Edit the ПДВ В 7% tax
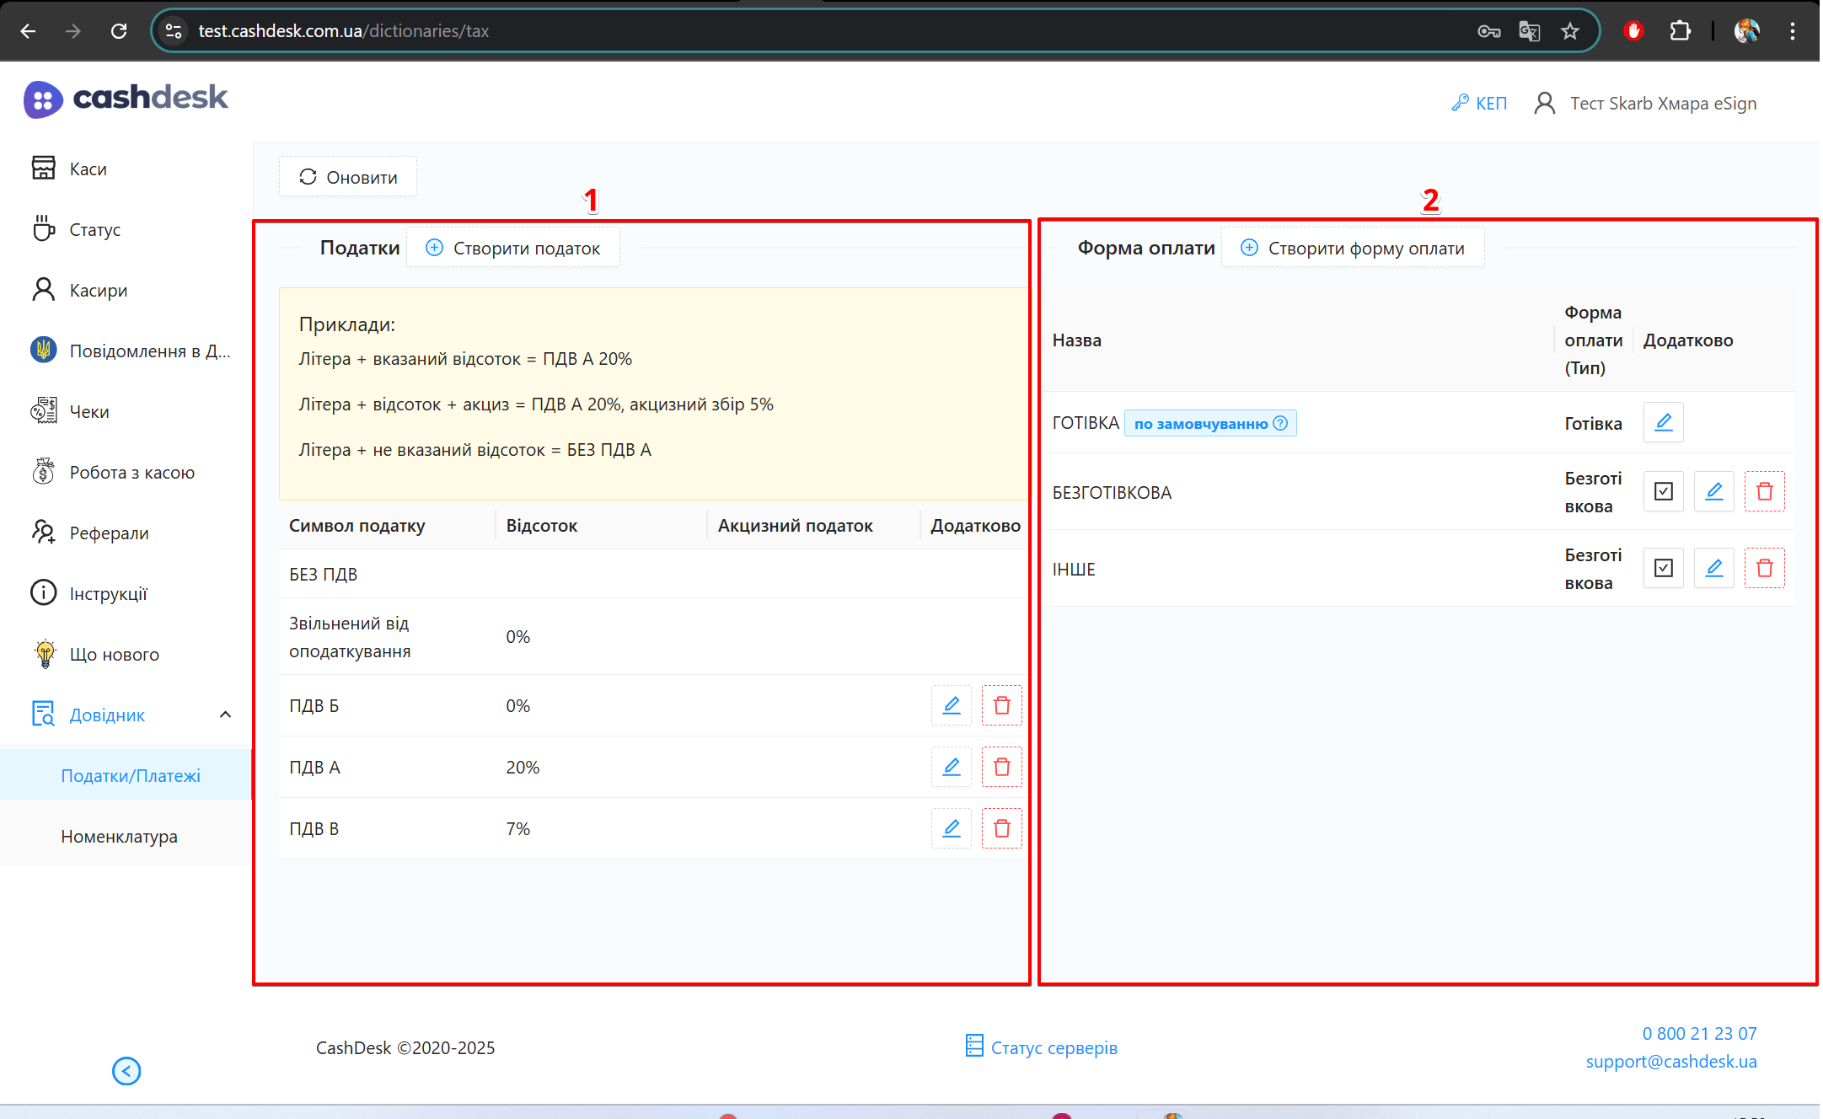This screenshot has height=1119, width=1823. tap(951, 828)
